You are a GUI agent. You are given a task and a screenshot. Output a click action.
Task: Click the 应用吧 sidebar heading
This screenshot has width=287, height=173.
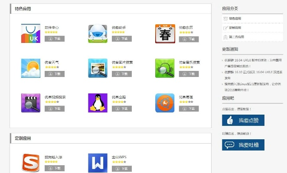228,98
